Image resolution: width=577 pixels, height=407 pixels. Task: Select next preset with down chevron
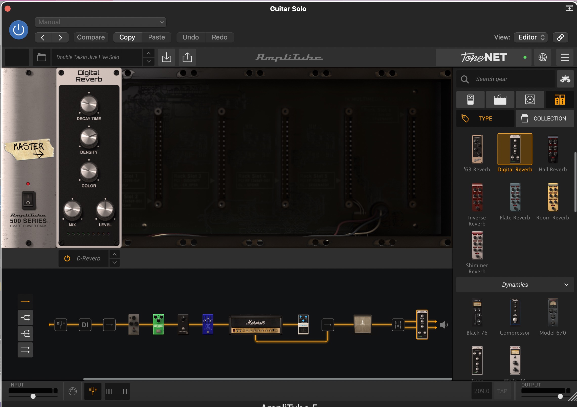click(149, 61)
